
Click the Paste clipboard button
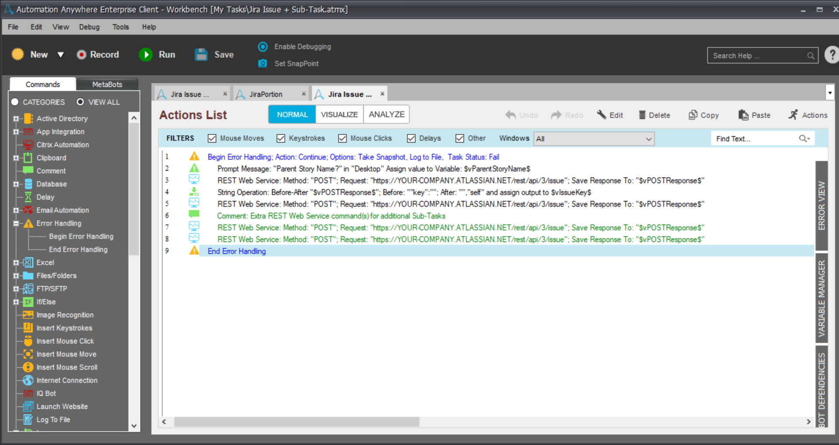coord(755,115)
